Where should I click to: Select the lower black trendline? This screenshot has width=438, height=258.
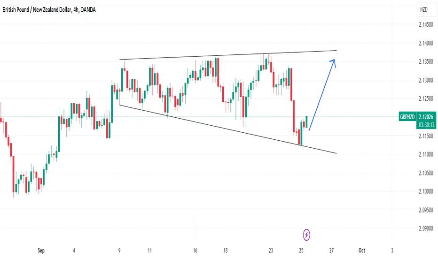pyautogui.click(x=228, y=129)
